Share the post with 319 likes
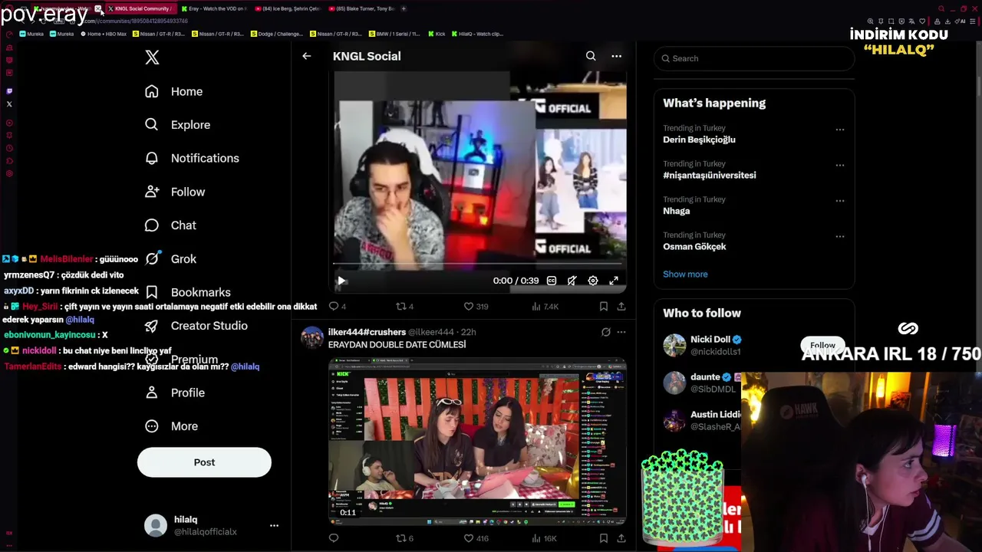Screen dimensions: 982x552 click(x=621, y=307)
